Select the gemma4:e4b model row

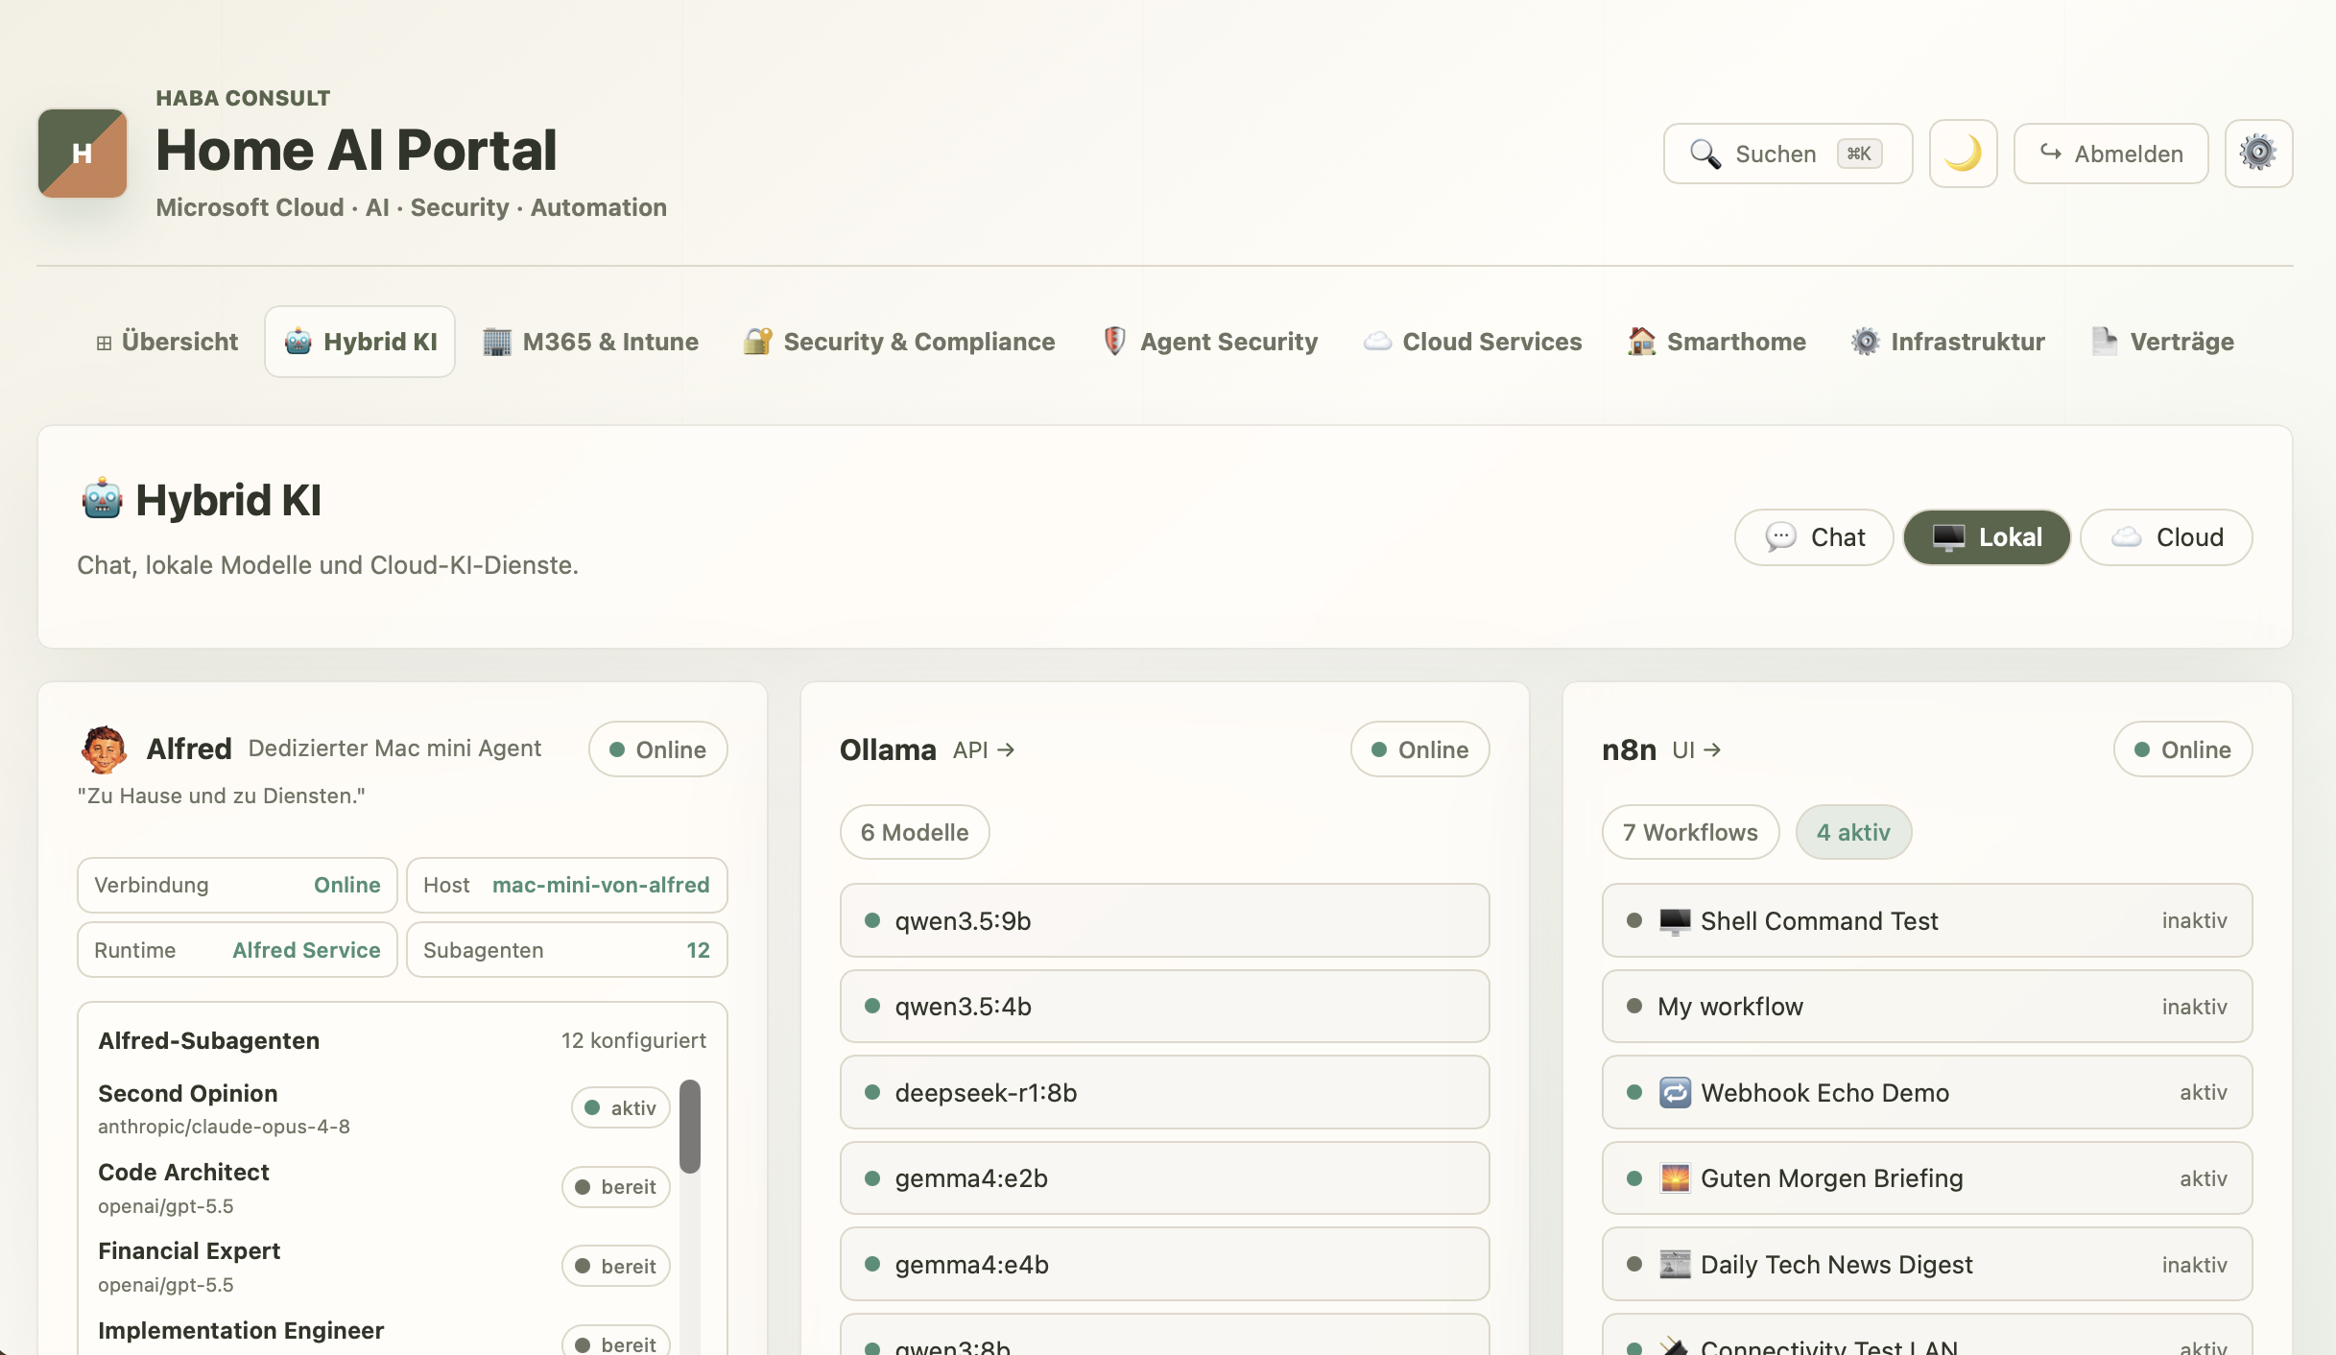1165,1264
